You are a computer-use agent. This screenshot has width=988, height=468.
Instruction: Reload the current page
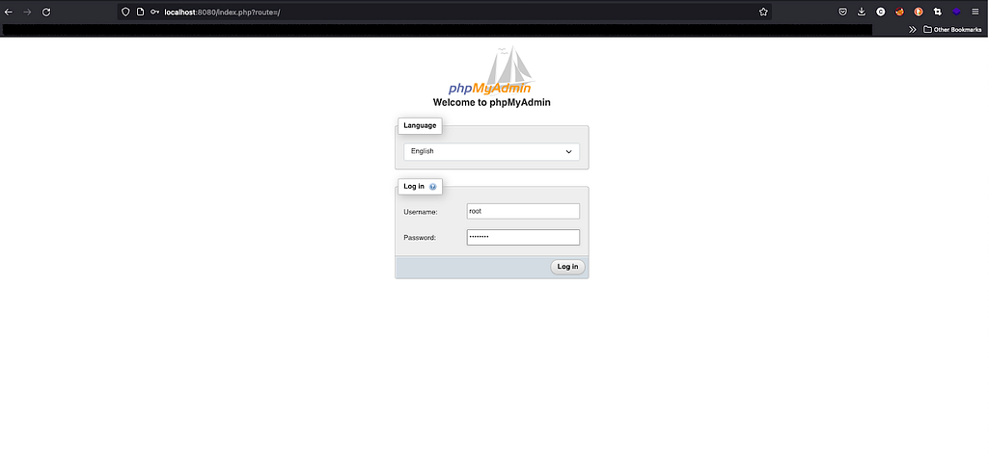[46, 12]
